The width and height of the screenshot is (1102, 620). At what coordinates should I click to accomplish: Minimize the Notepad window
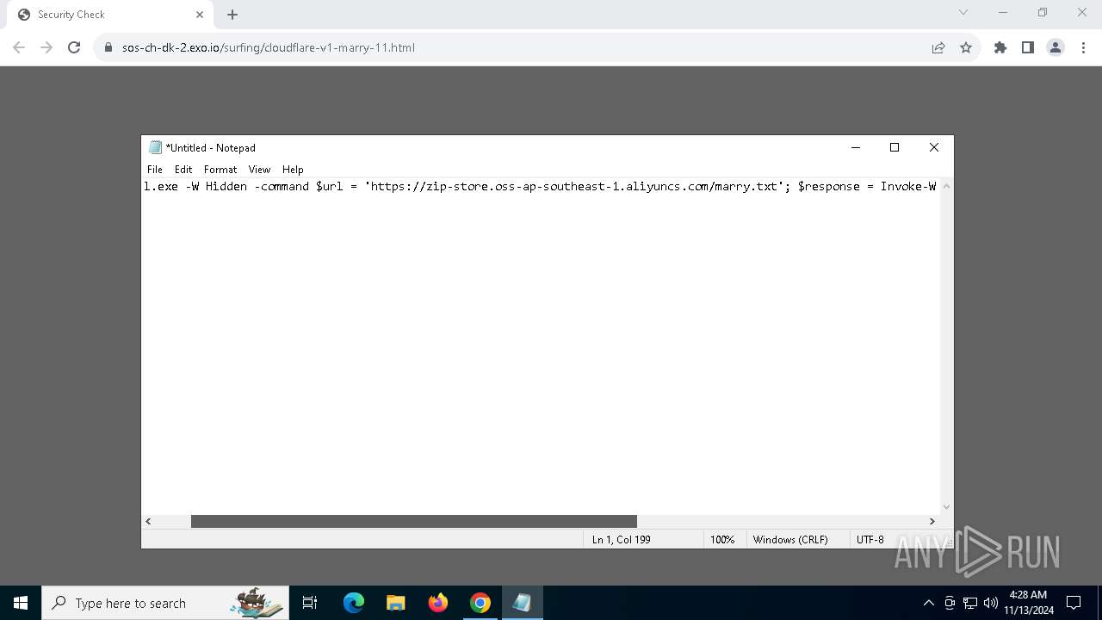pos(856,147)
